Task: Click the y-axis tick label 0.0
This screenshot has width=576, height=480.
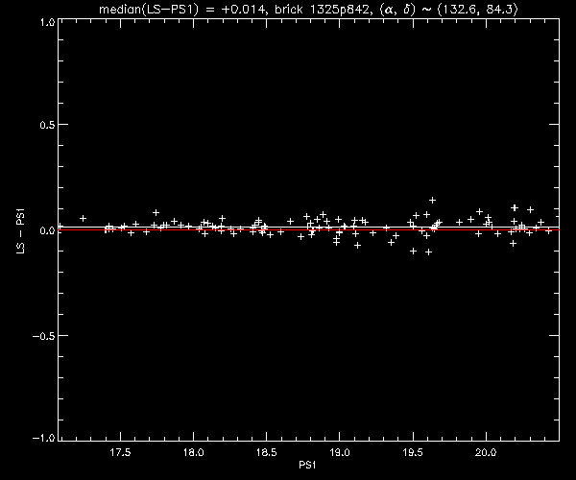Action: [47, 230]
